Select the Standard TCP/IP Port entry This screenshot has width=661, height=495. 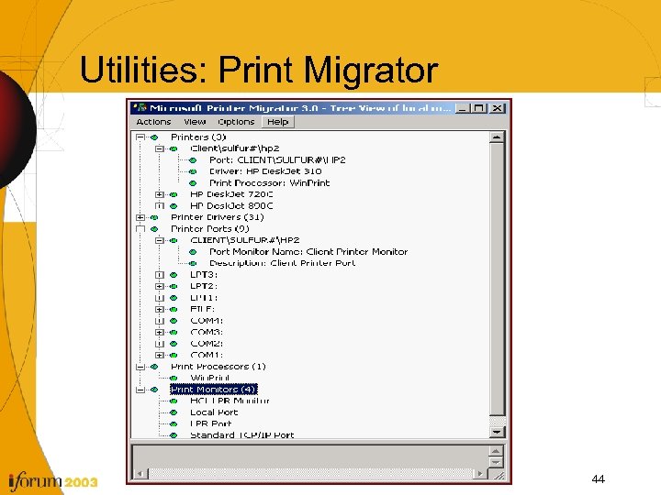[242, 434]
